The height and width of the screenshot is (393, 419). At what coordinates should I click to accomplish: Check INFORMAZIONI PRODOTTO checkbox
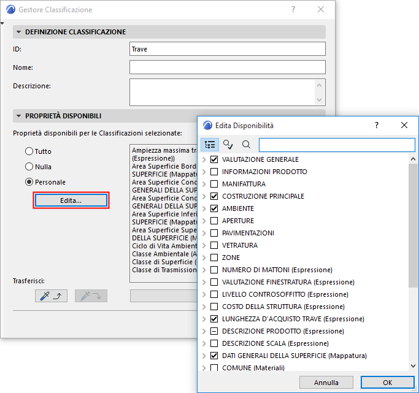pos(214,172)
